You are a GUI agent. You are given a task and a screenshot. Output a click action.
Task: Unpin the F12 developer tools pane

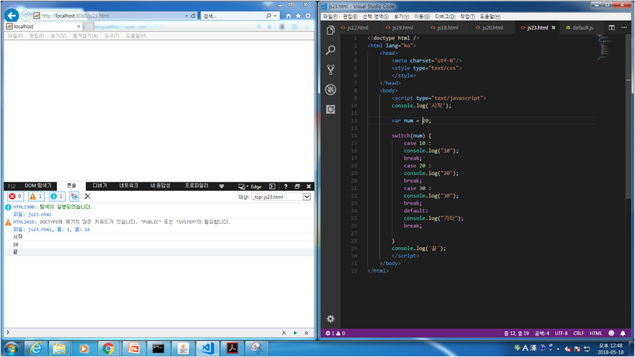point(297,186)
